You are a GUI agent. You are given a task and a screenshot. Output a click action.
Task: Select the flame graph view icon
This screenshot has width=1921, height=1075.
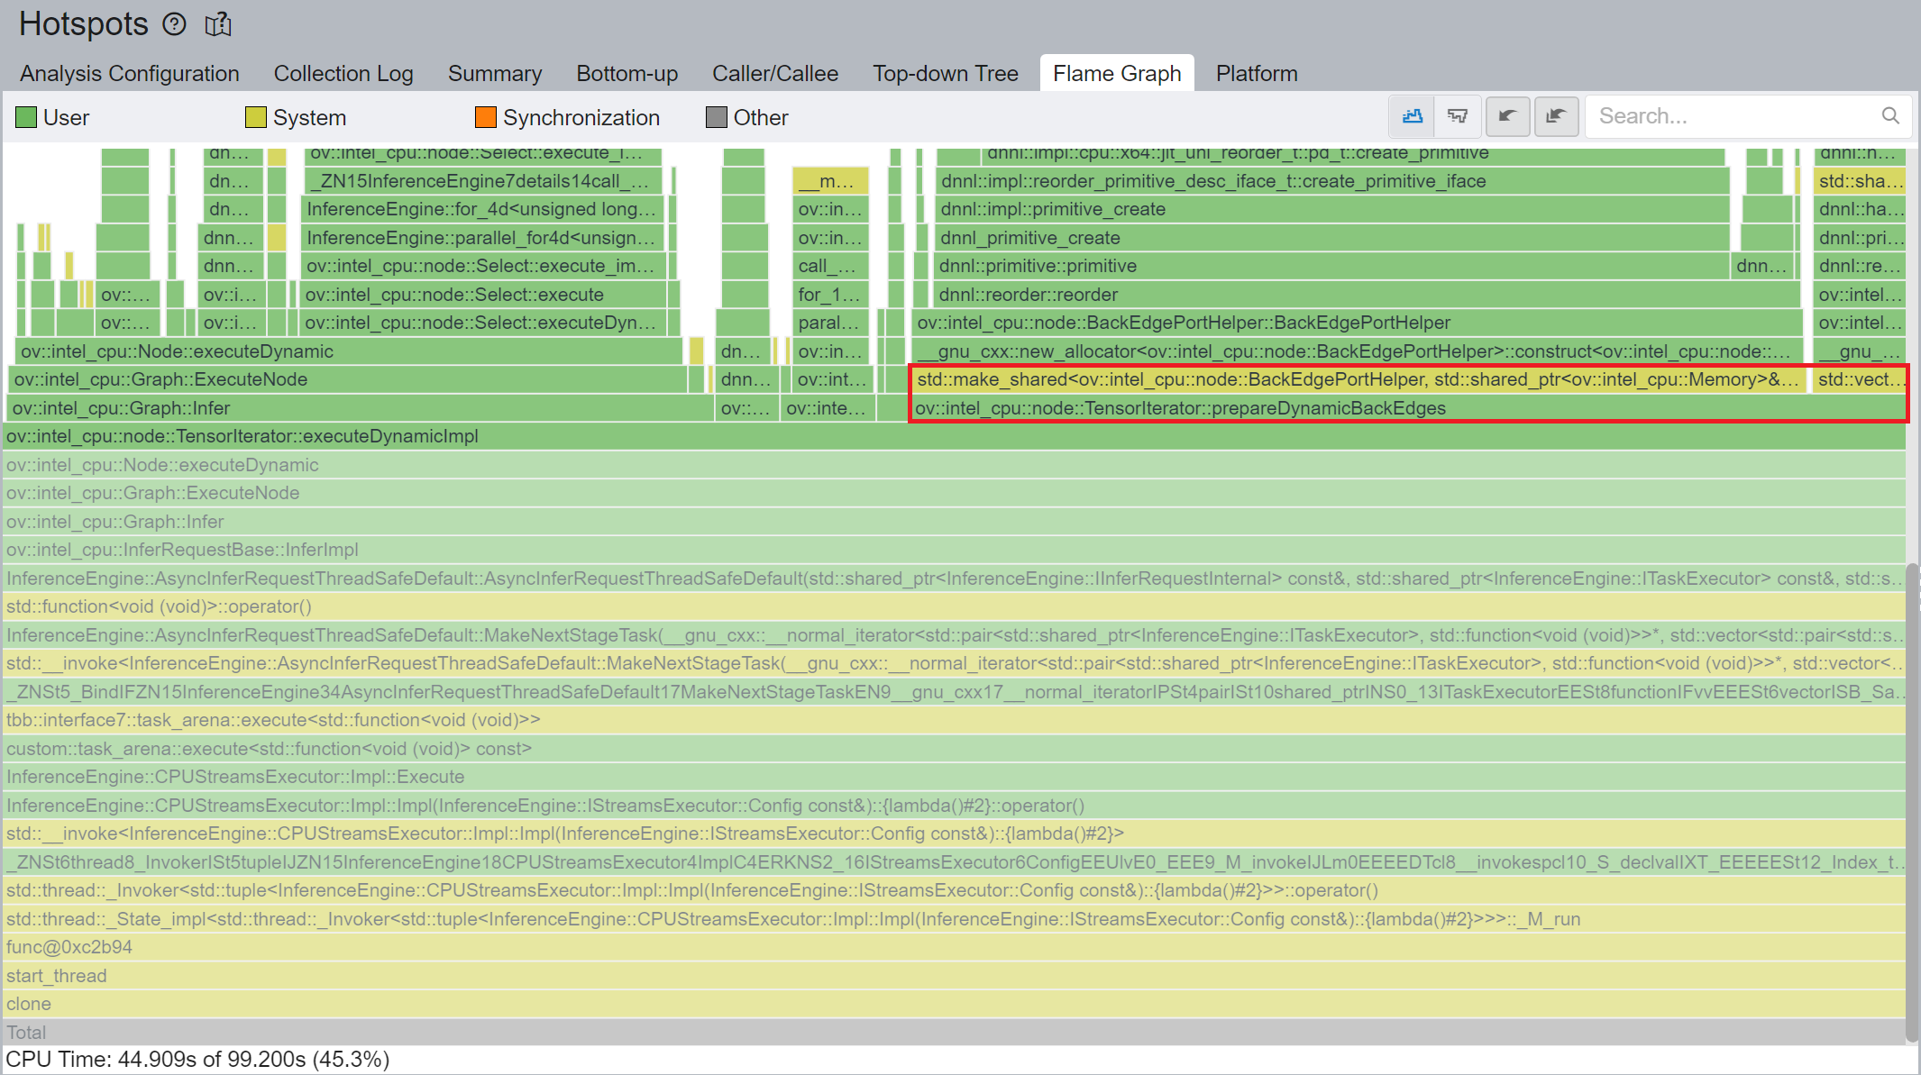tap(1412, 116)
